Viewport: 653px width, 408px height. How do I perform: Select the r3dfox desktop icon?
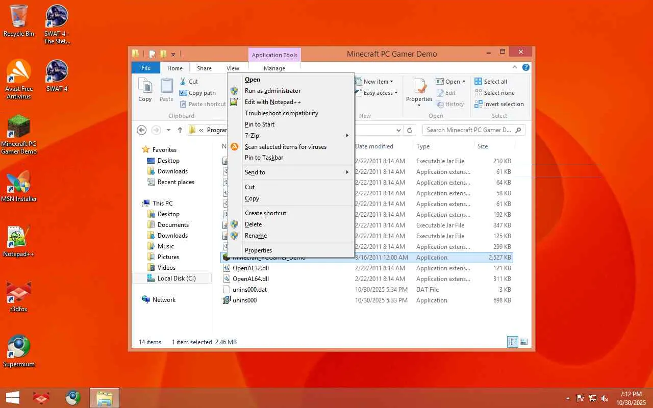pyautogui.click(x=19, y=296)
